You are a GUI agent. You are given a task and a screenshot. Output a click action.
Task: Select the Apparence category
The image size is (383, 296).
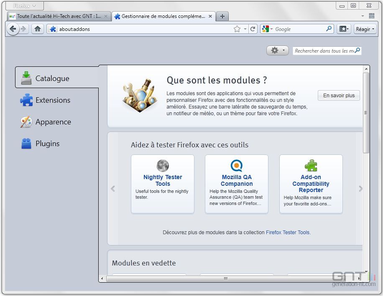(x=57, y=121)
